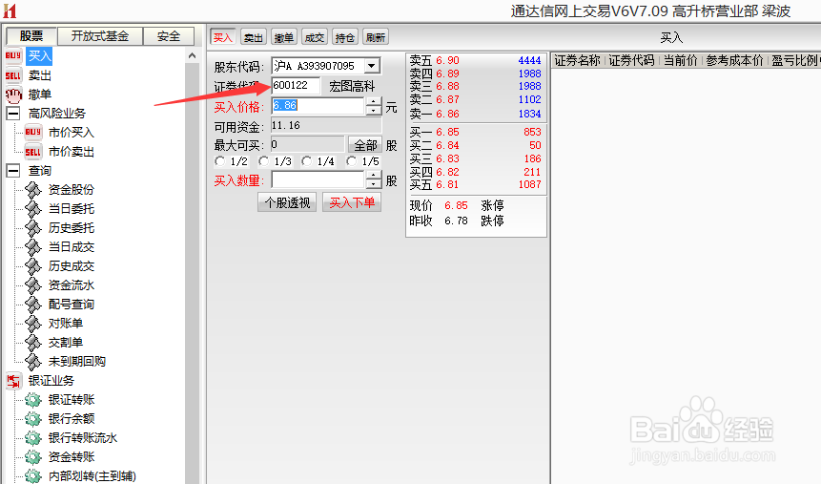Select 银证转账 in the sidebar tree
The image size is (821, 484).
pyautogui.click(x=72, y=400)
